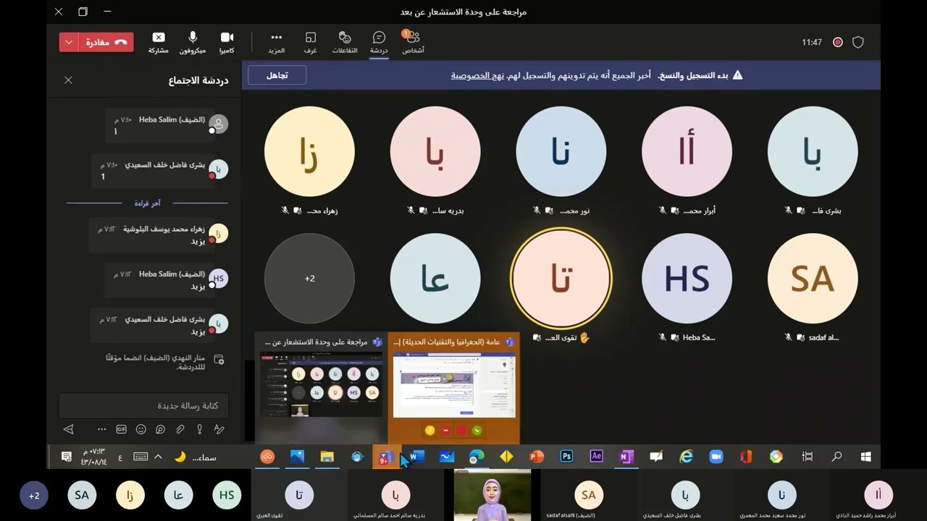Click the shield security icon
Image resolution: width=927 pixels, height=521 pixels.
coord(858,42)
